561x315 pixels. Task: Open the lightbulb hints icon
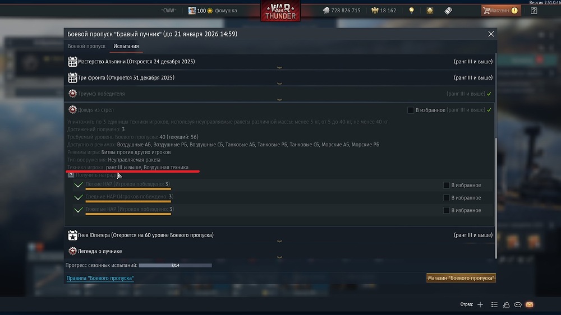(x=411, y=10)
